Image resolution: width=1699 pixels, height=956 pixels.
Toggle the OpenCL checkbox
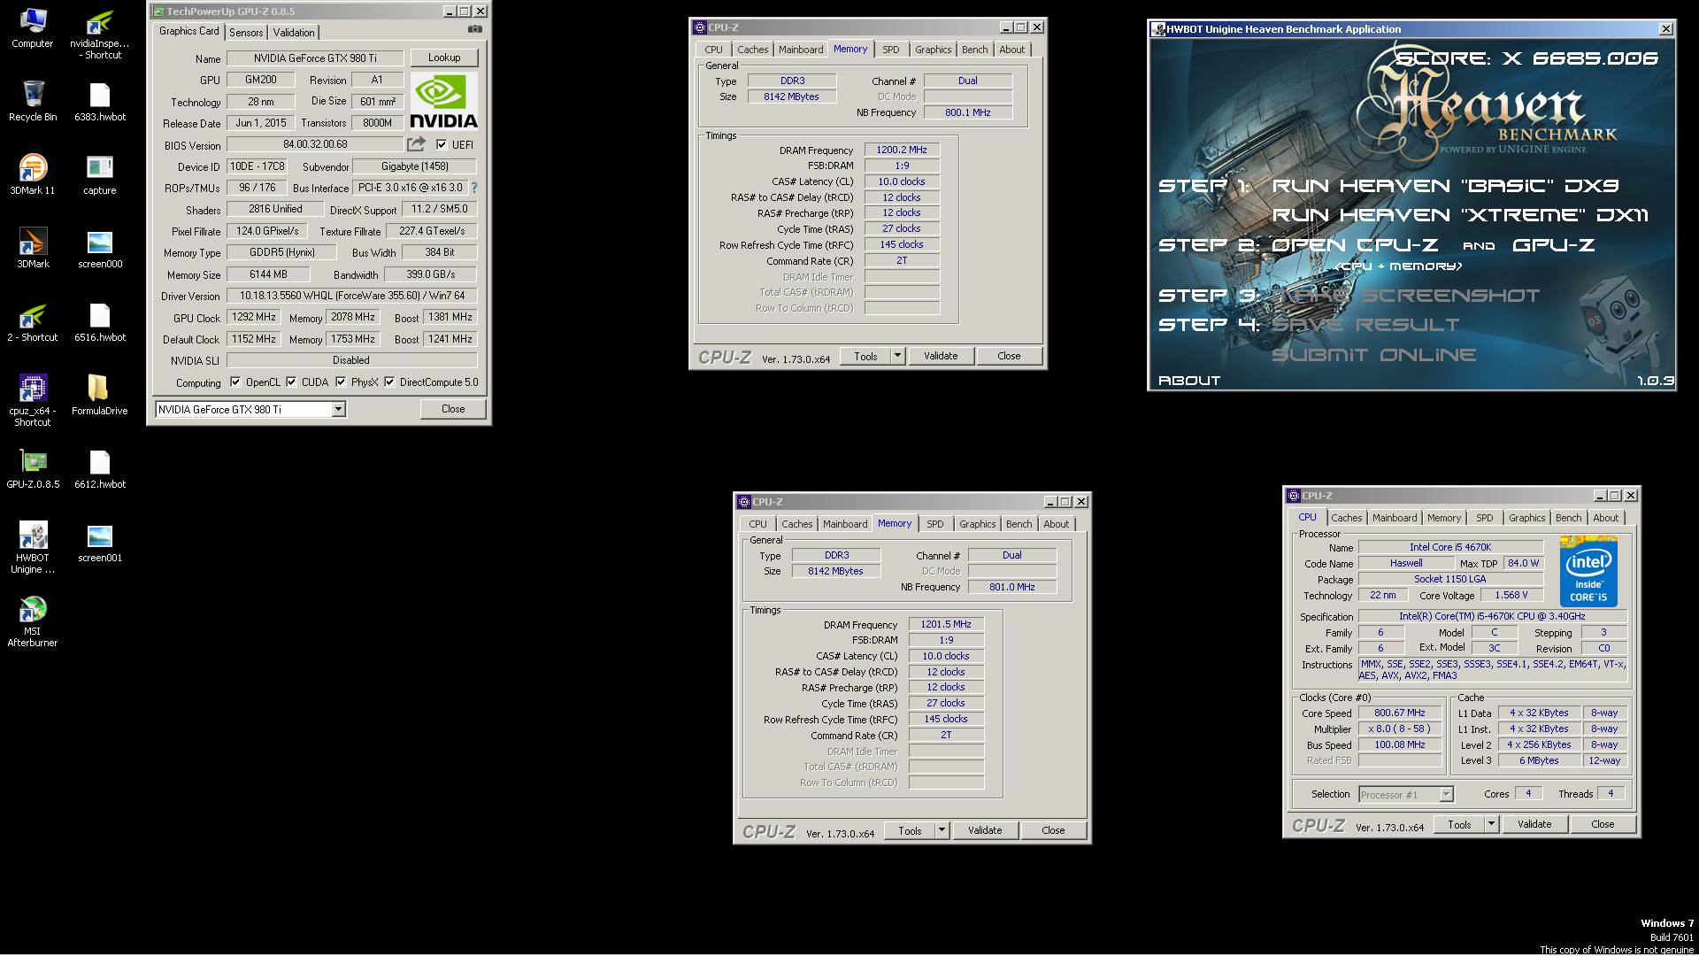tap(235, 382)
